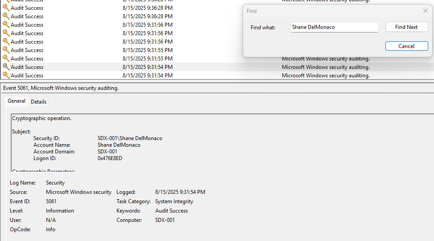Click the Security ID value SDX-001\Shane DelMonaco

[130, 138]
